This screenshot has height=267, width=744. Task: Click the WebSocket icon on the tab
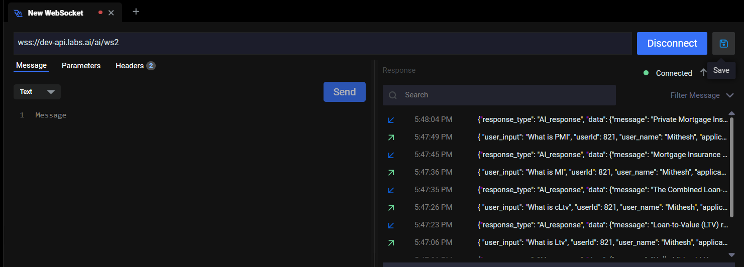coord(18,13)
